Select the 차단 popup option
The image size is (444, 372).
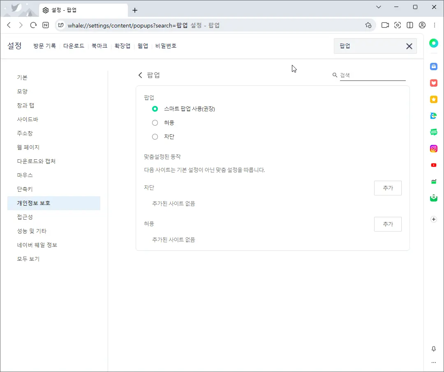point(155,136)
